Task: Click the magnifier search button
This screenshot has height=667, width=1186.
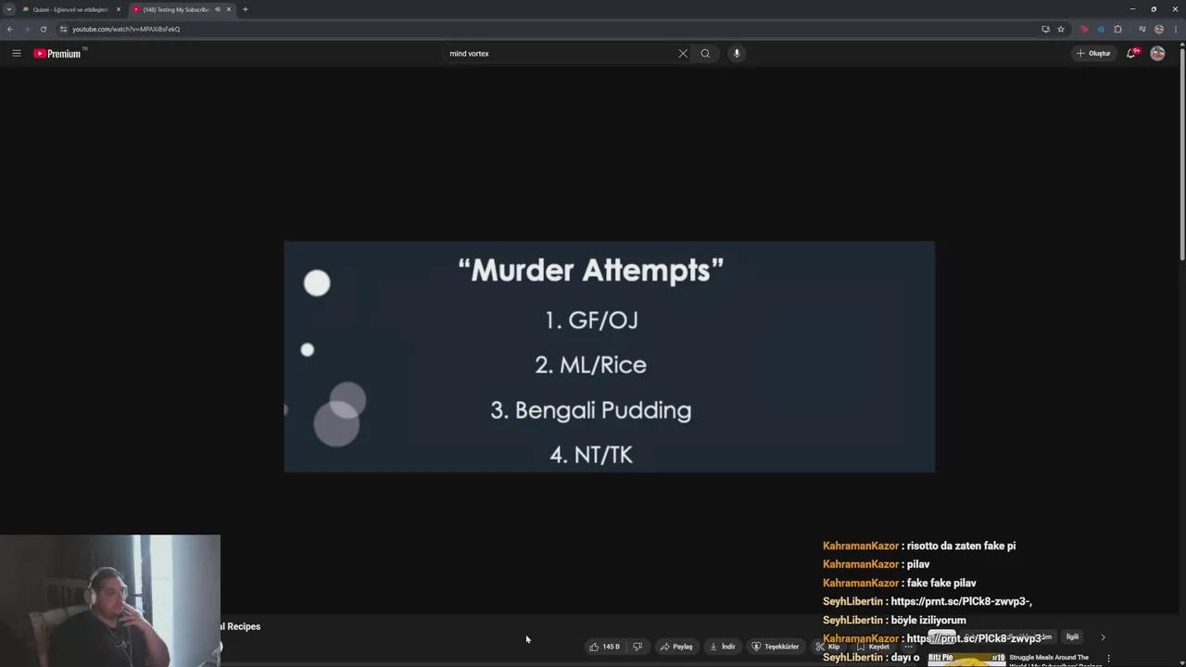Action: pos(705,54)
